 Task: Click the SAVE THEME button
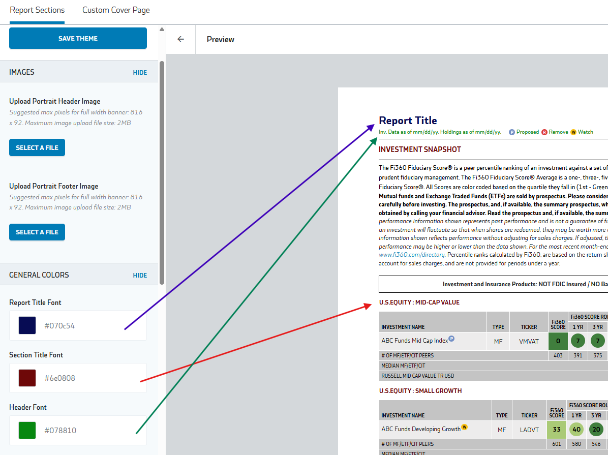click(x=78, y=38)
